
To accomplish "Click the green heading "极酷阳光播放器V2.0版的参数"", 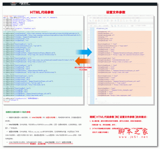I will (18, 112).
